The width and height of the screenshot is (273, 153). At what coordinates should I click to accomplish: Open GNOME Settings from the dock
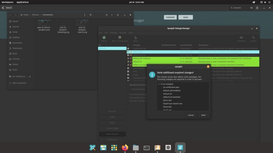coord(168,147)
